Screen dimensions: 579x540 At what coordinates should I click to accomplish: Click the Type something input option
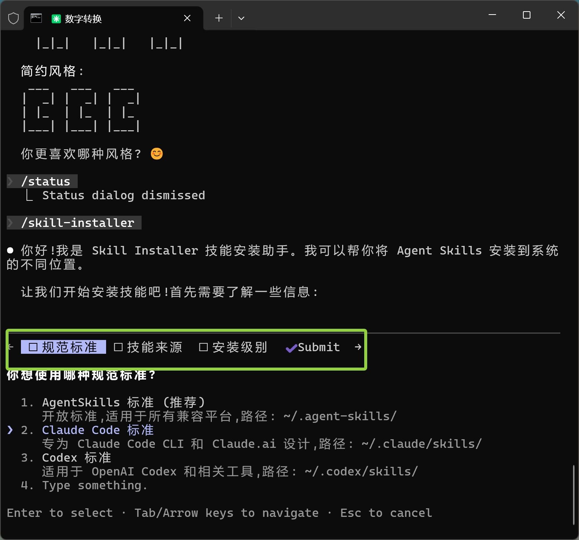tap(95, 485)
